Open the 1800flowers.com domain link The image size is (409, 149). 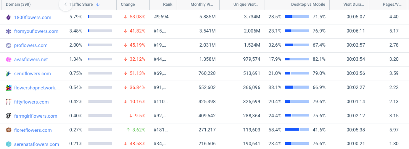(32, 18)
